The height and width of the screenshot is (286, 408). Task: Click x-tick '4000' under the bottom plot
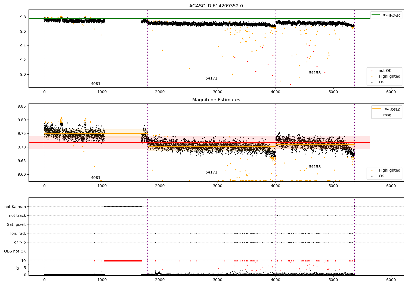[x=276, y=280]
